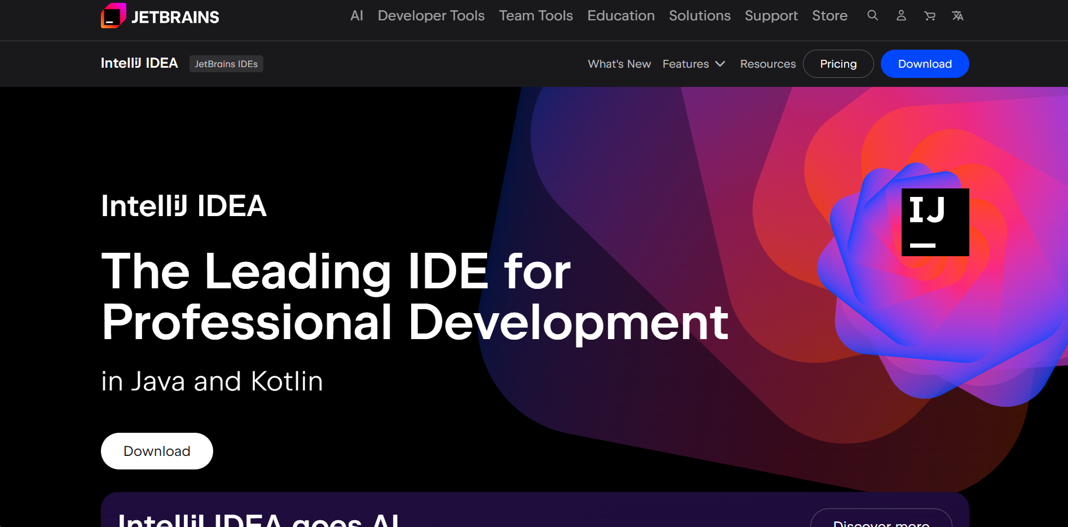Open the Developer Tools menu

pos(431,16)
